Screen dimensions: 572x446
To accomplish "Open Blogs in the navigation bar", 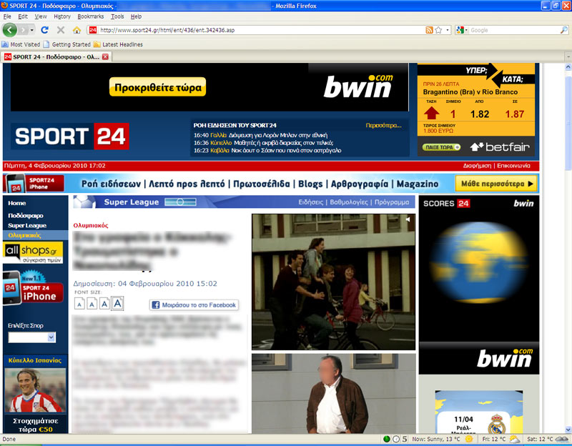I will coord(310,184).
